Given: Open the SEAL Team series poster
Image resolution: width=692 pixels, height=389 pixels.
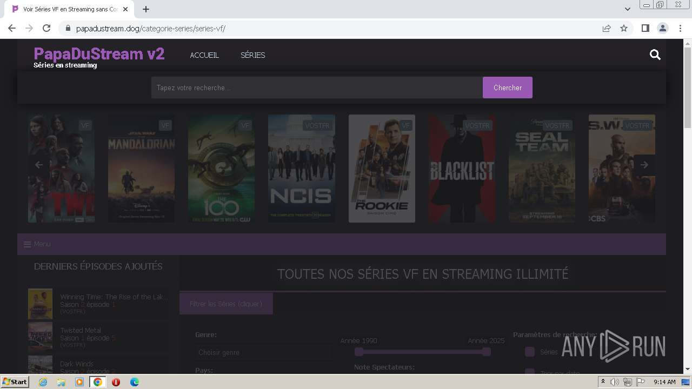Looking at the screenshot, I should 542,169.
